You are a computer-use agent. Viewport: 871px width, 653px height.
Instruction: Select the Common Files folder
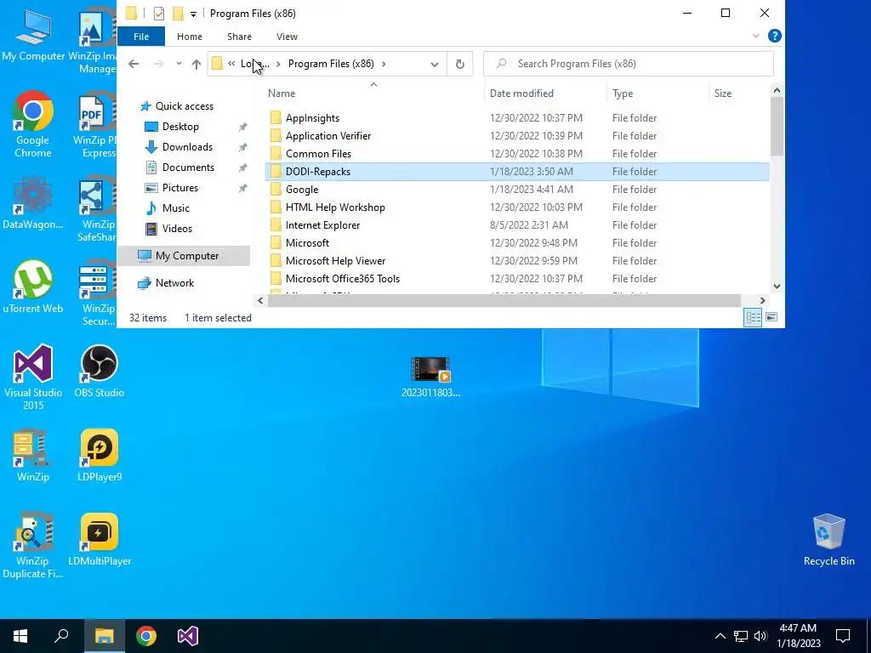tap(318, 154)
